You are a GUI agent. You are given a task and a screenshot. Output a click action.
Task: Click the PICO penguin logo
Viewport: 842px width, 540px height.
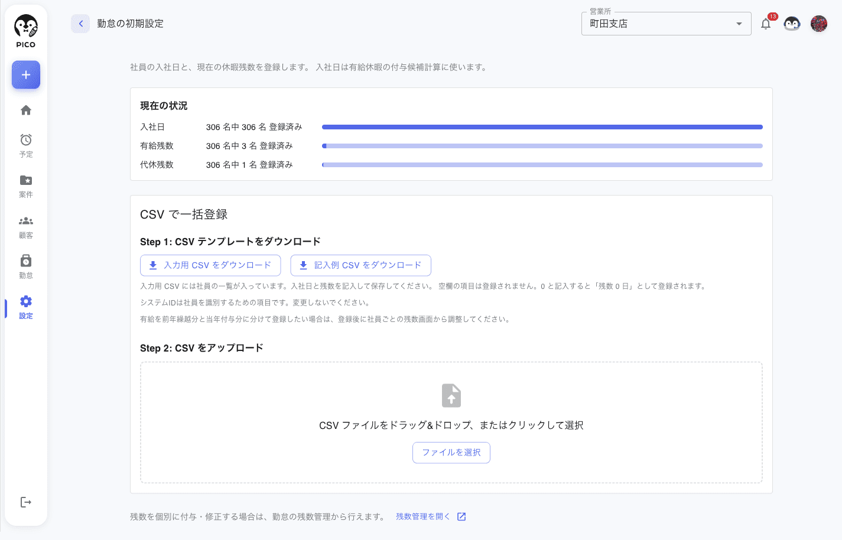tap(26, 31)
